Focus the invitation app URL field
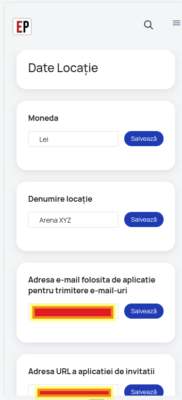This screenshot has width=182, height=400. coord(73,392)
